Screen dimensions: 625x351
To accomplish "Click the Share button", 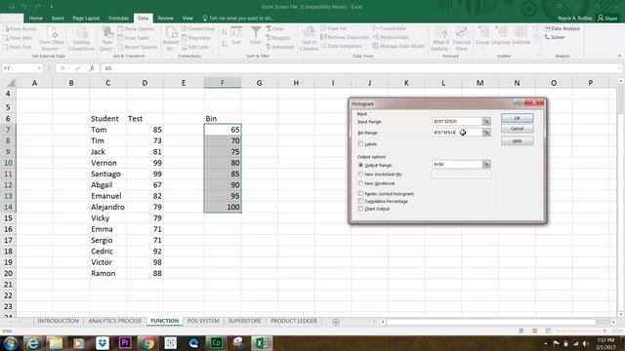I will click(x=607, y=19).
